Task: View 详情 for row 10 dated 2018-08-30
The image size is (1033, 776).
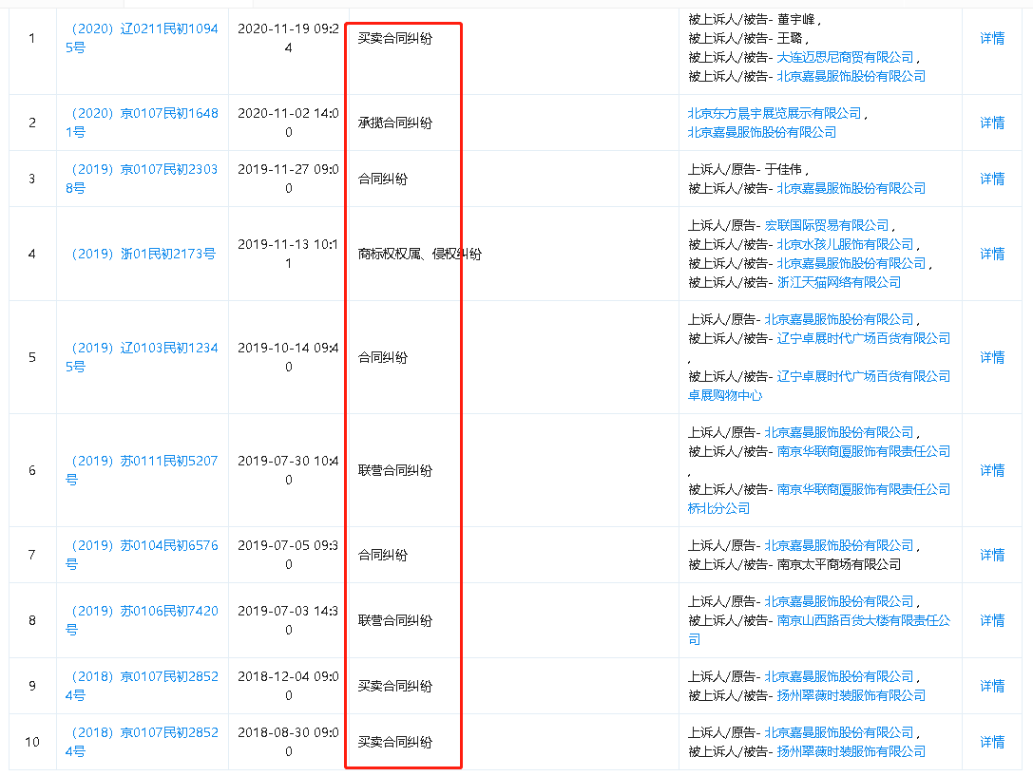Action: 992,741
